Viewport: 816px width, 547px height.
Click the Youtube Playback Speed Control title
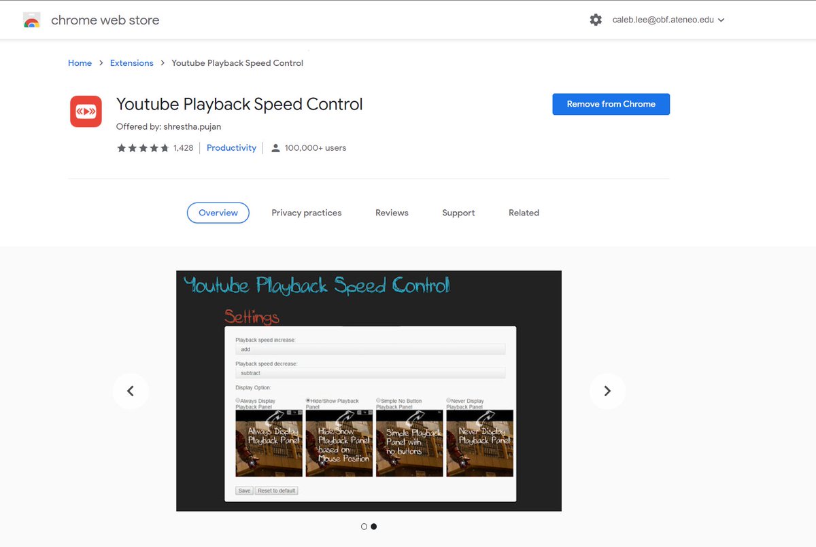tap(239, 104)
